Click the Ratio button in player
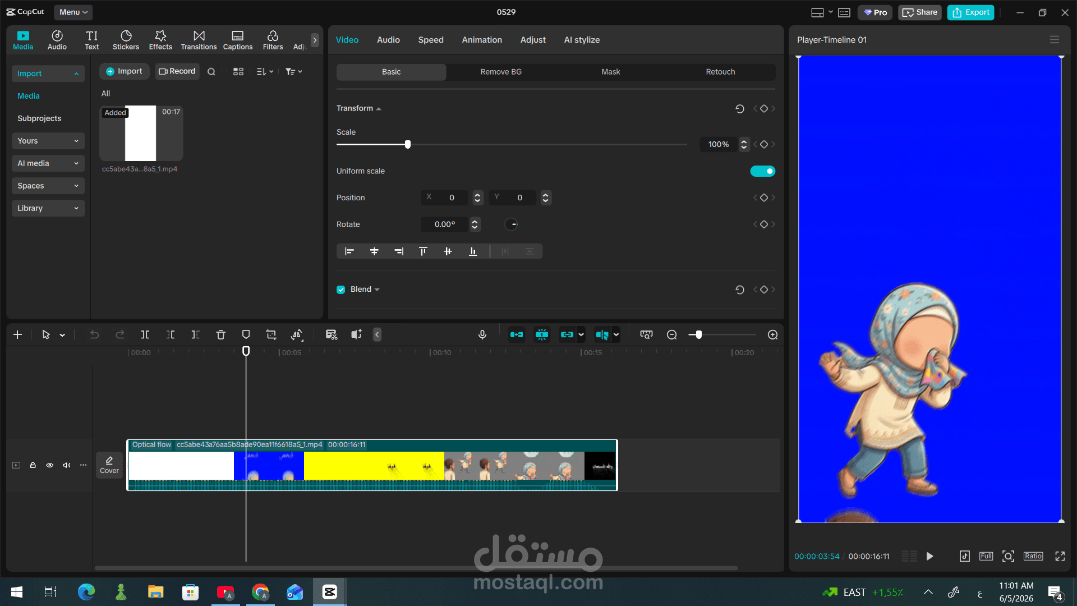 pyautogui.click(x=1033, y=556)
